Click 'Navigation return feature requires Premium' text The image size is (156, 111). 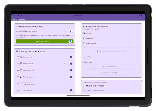[112, 51]
